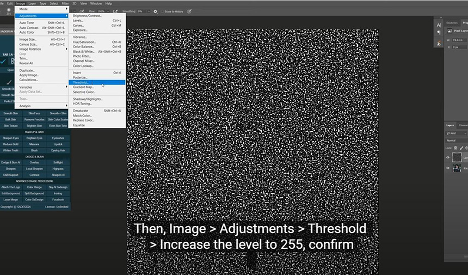
Task: Hide the top layer via eye icon
Action: pyautogui.click(x=448, y=157)
